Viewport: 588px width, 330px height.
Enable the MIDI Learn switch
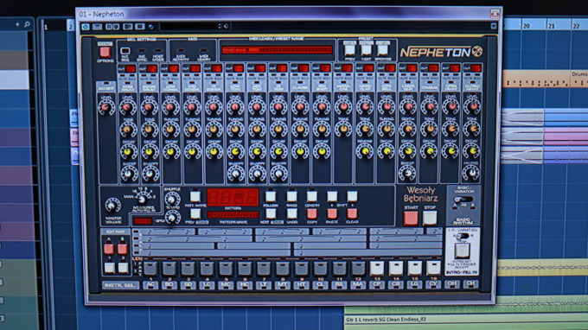tap(203, 51)
